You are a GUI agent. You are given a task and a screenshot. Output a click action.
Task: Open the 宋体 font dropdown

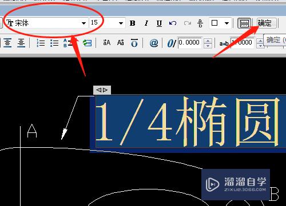pos(84,23)
